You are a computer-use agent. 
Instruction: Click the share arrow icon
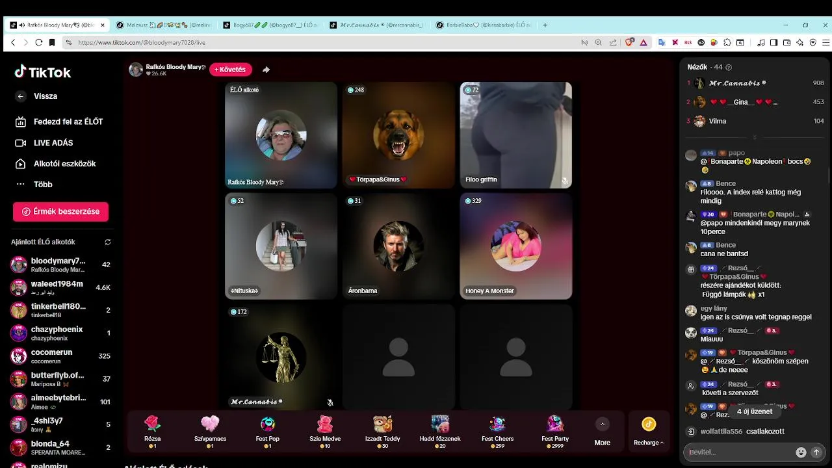[x=266, y=70]
